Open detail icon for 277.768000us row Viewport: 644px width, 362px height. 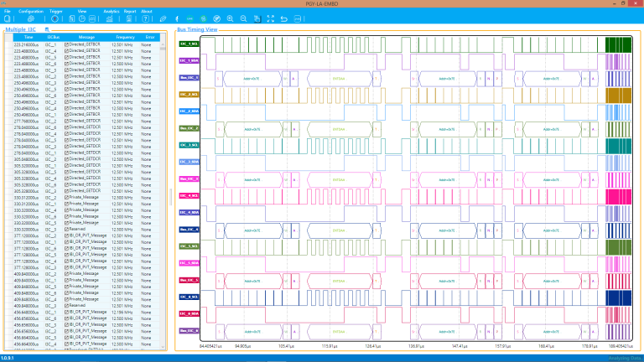coord(66,121)
